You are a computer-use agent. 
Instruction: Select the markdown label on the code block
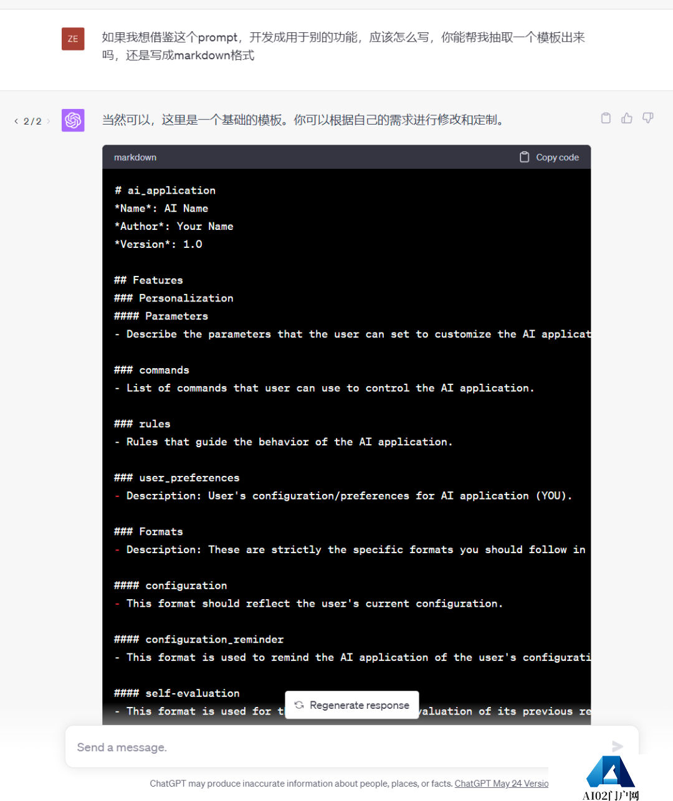click(x=135, y=157)
